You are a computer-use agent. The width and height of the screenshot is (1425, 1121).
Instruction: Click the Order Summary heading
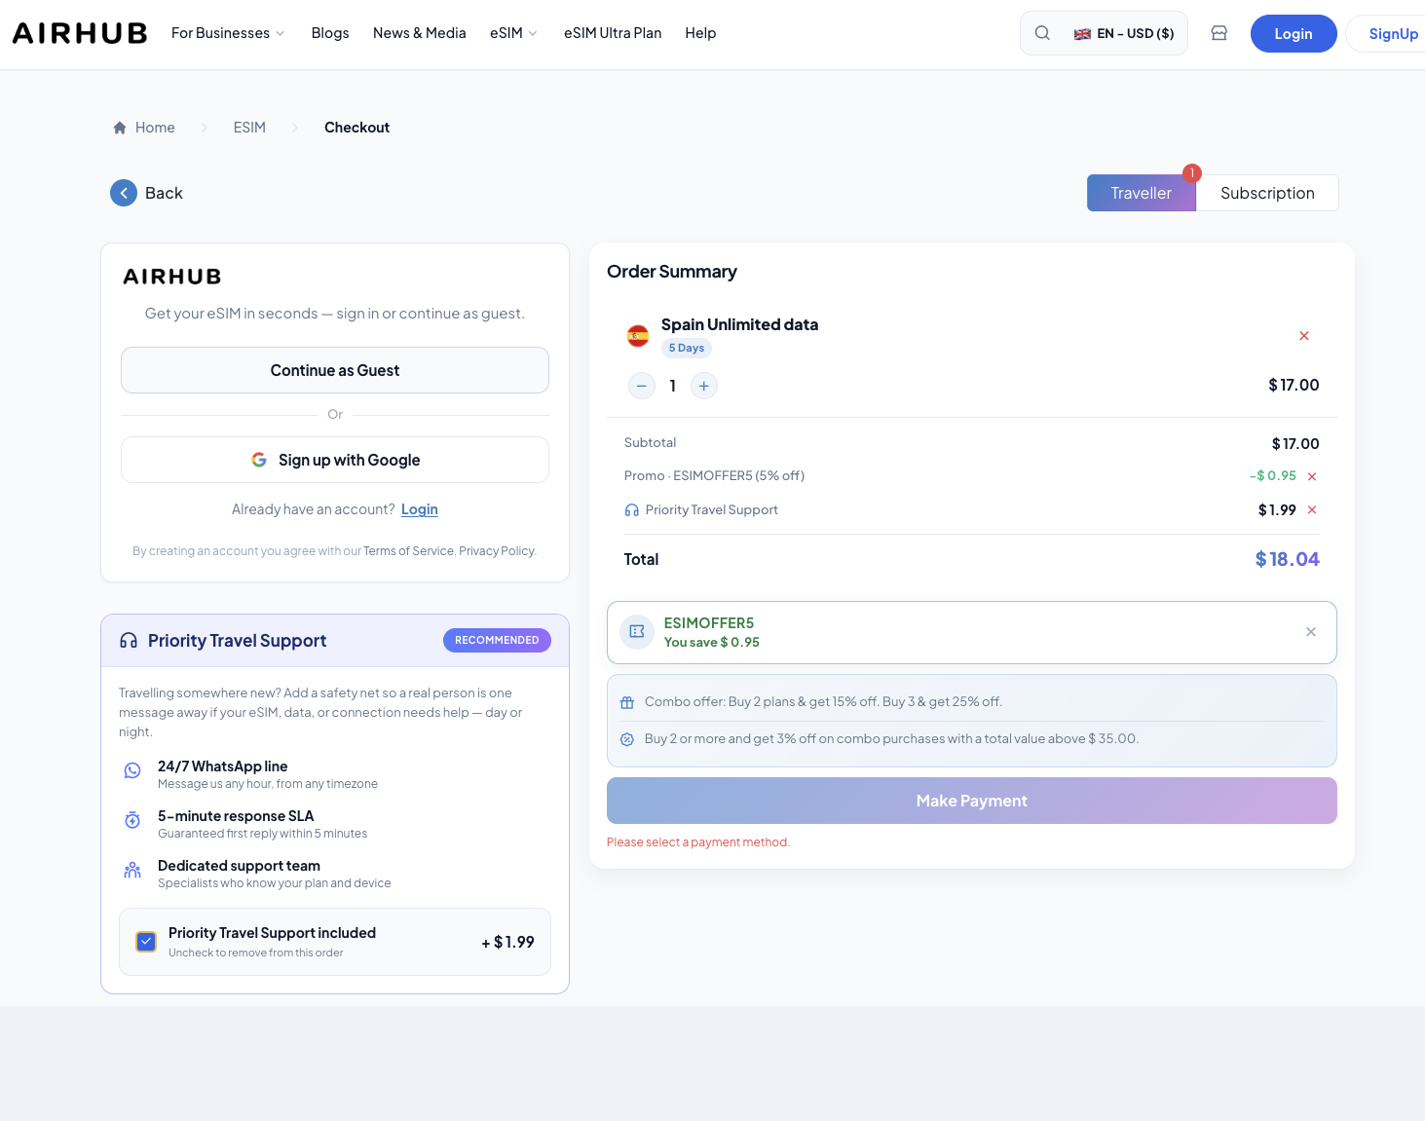pos(672,272)
